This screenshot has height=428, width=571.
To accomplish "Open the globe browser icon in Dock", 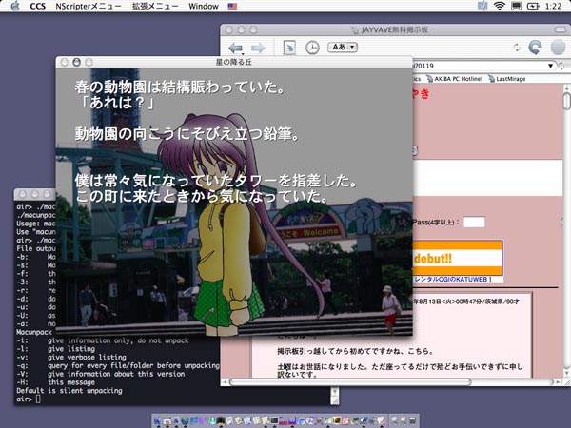I will pyautogui.click(x=185, y=420).
